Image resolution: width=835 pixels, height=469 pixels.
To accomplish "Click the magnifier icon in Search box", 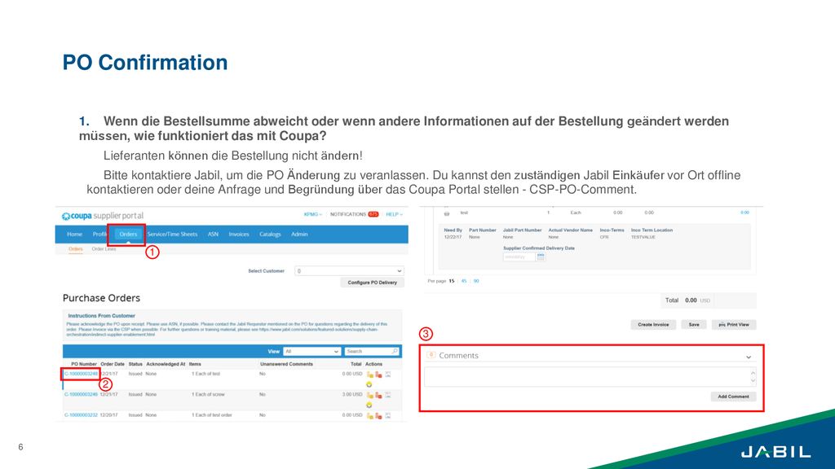I will [x=395, y=352].
